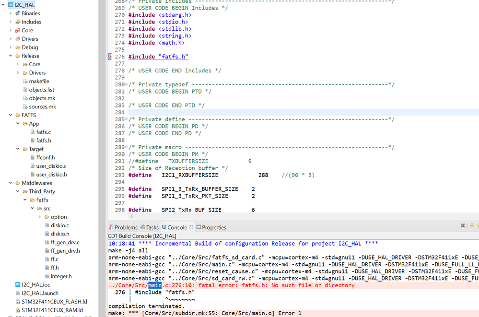Image resolution: width=479 pixels, height=317 pixels.
Task: Click the fatfs.h header file icon
Action: [33, 141]
